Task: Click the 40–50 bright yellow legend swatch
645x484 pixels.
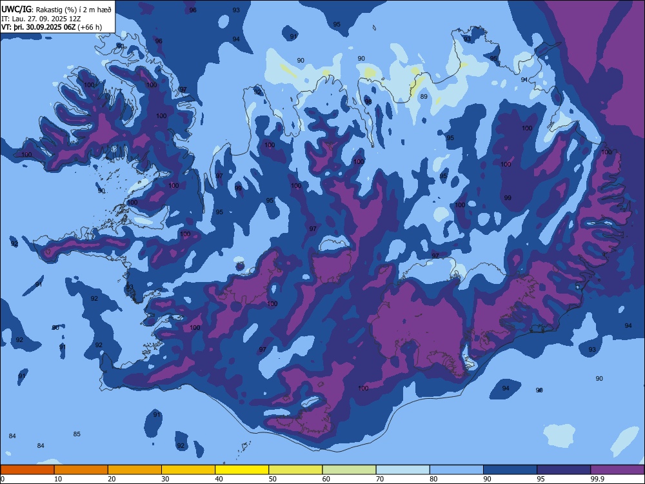Action: point(242,470)
